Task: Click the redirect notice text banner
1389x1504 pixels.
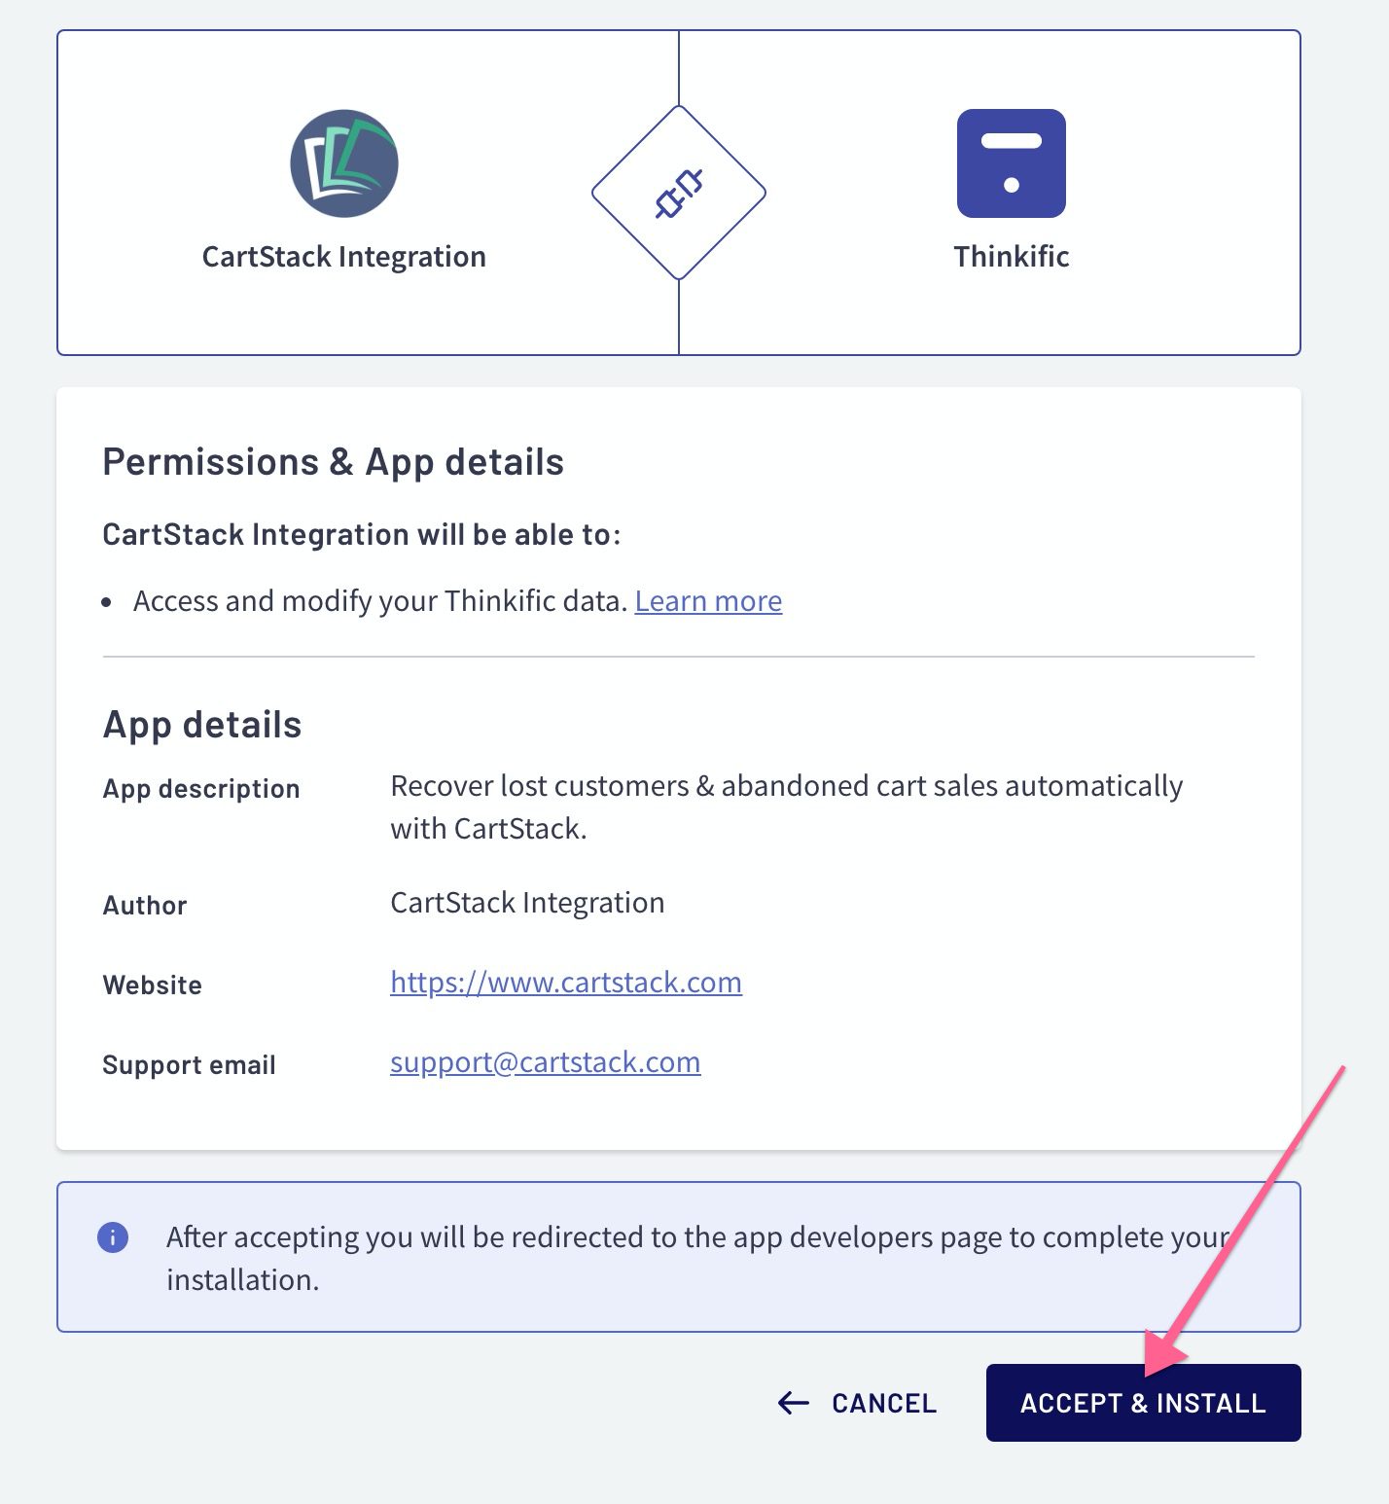Action: coord(679,1257)
